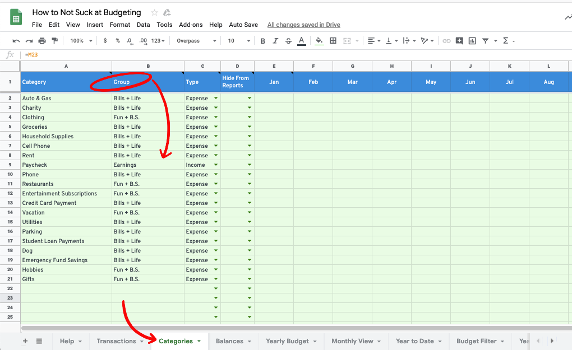Select the Paint format roller icon
572x350 pixels.
(55, 41)
